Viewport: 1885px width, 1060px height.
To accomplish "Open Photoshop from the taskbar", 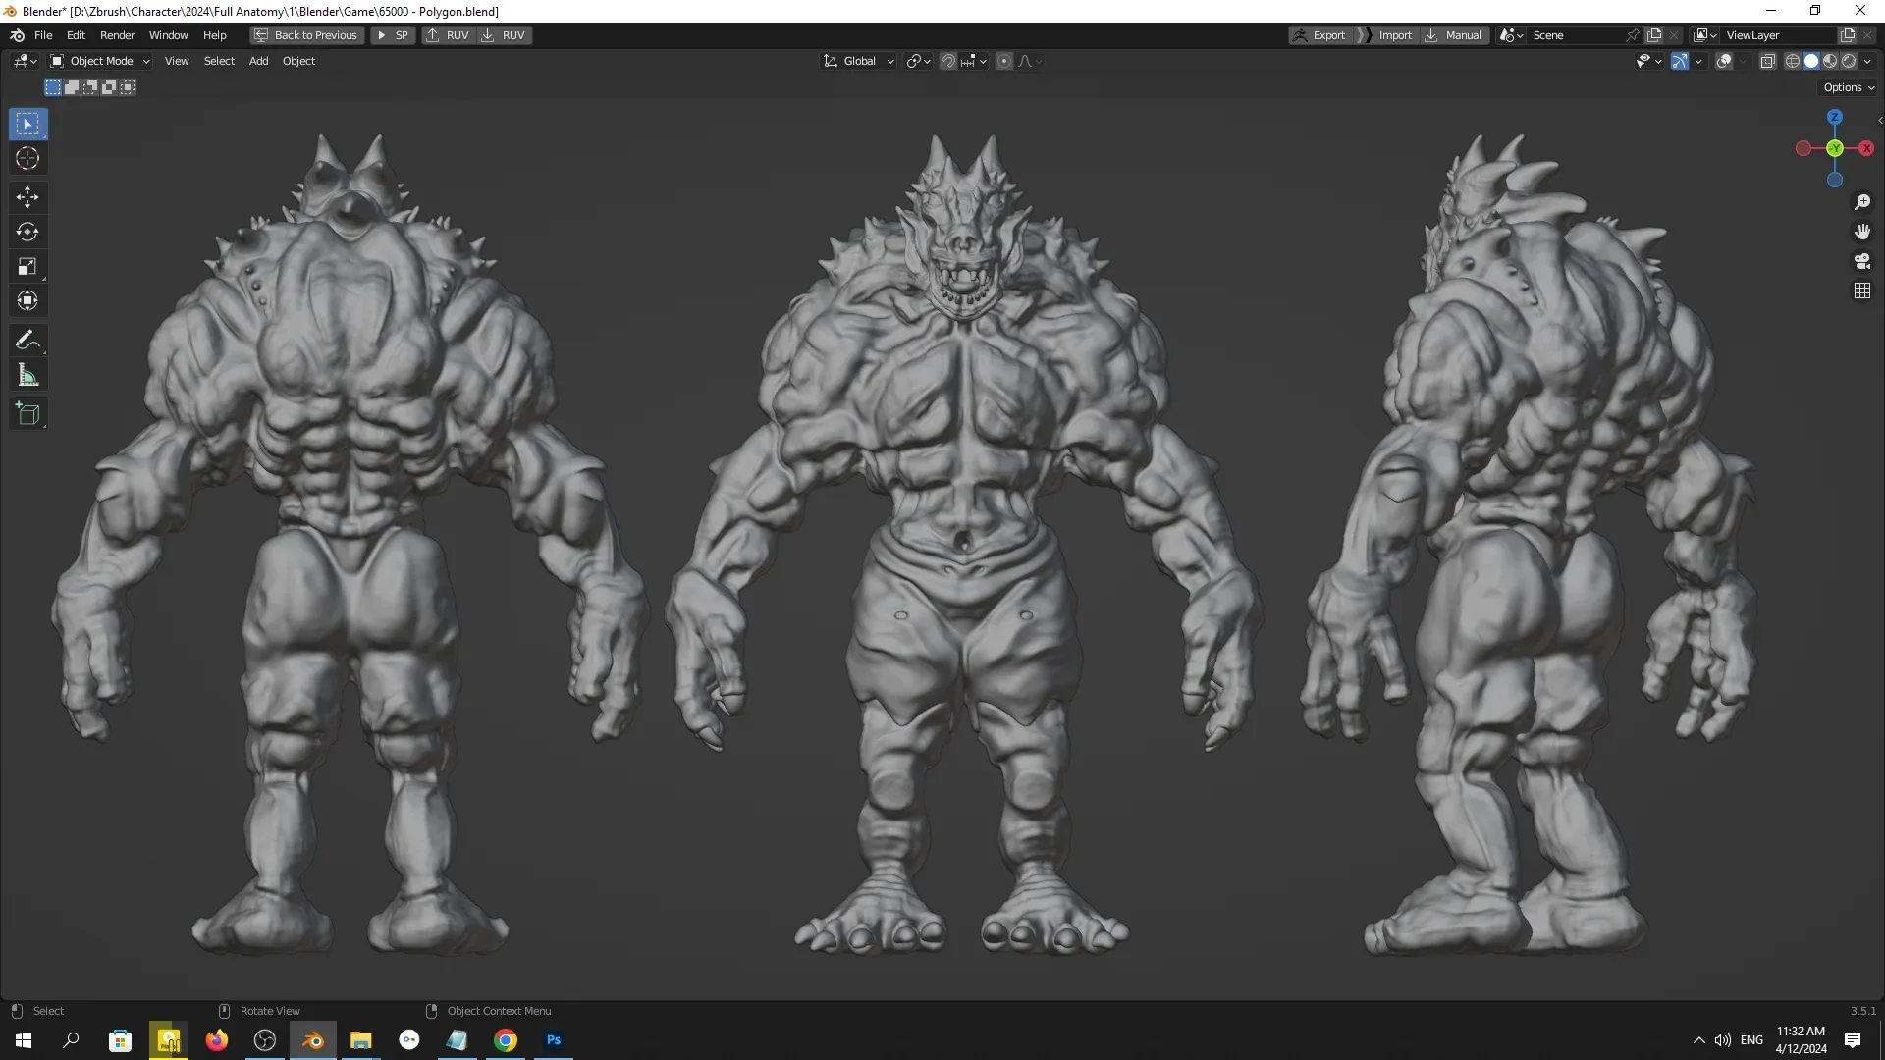I will 554,1040.
